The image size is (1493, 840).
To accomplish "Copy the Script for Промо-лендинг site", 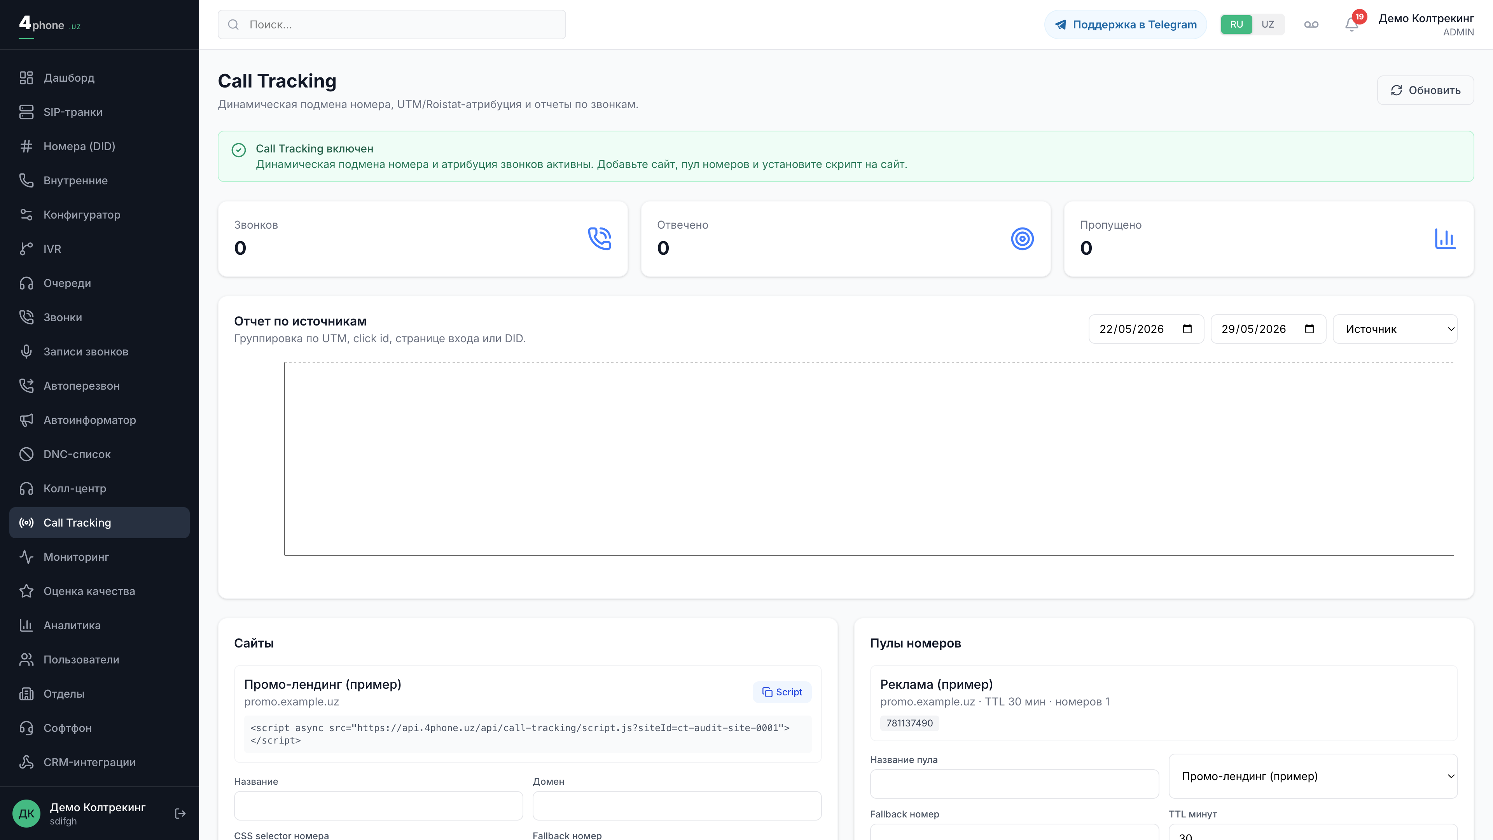I will click(782, 691).
